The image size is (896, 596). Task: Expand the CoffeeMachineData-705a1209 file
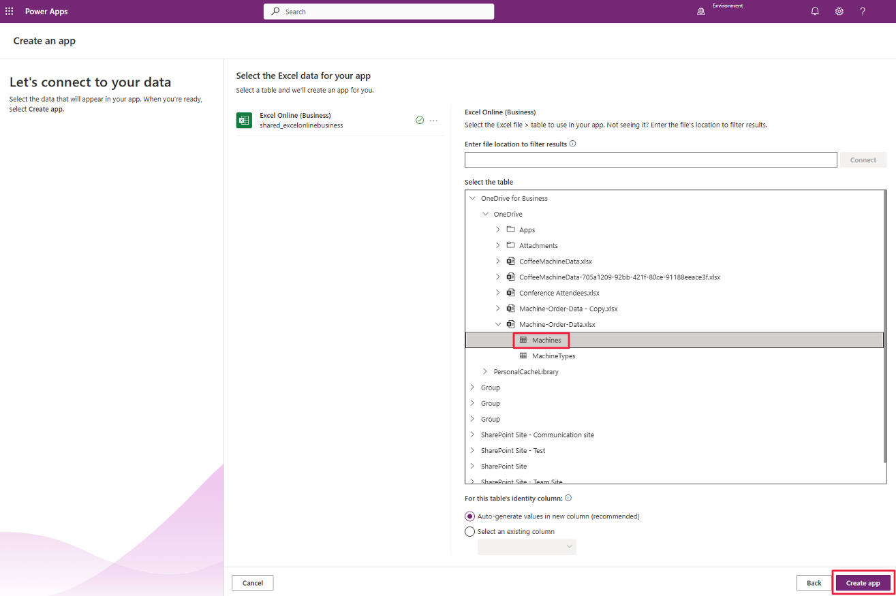(498, 277)
